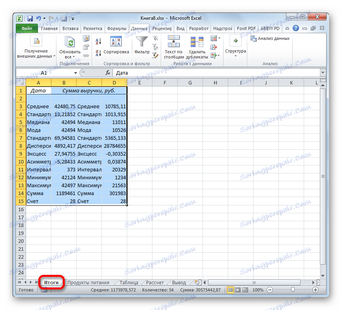
Task: Switch to Normal view in status bar
Action: point(230,290)
